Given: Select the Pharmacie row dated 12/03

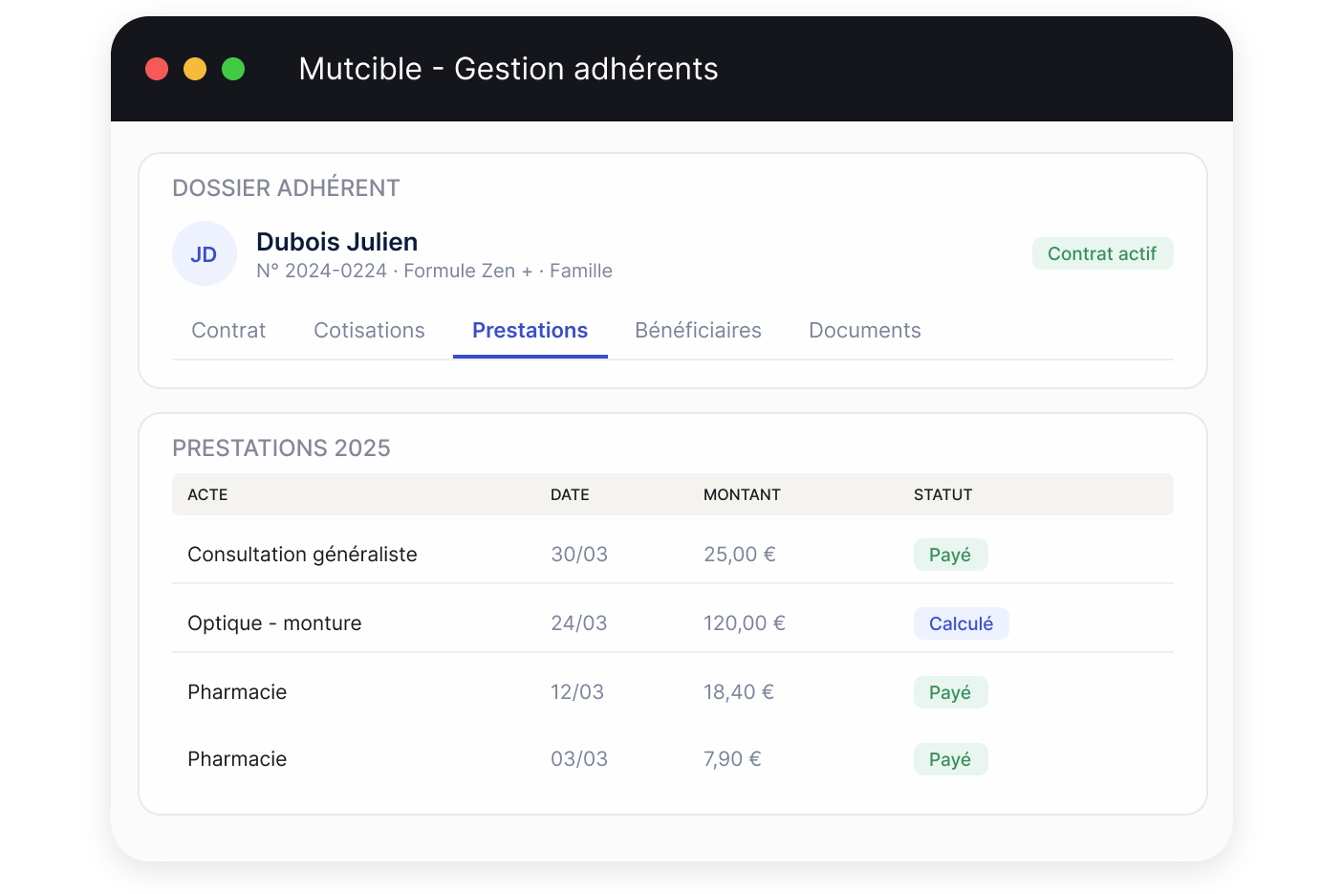Looking at the screenshot, I should click(673, 692).
